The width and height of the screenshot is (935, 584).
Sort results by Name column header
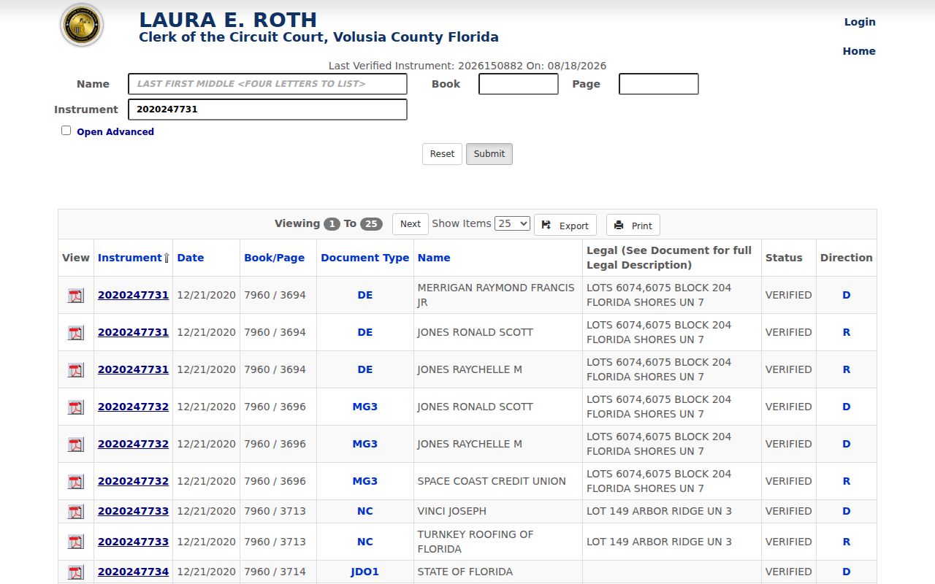pos(434,258)
